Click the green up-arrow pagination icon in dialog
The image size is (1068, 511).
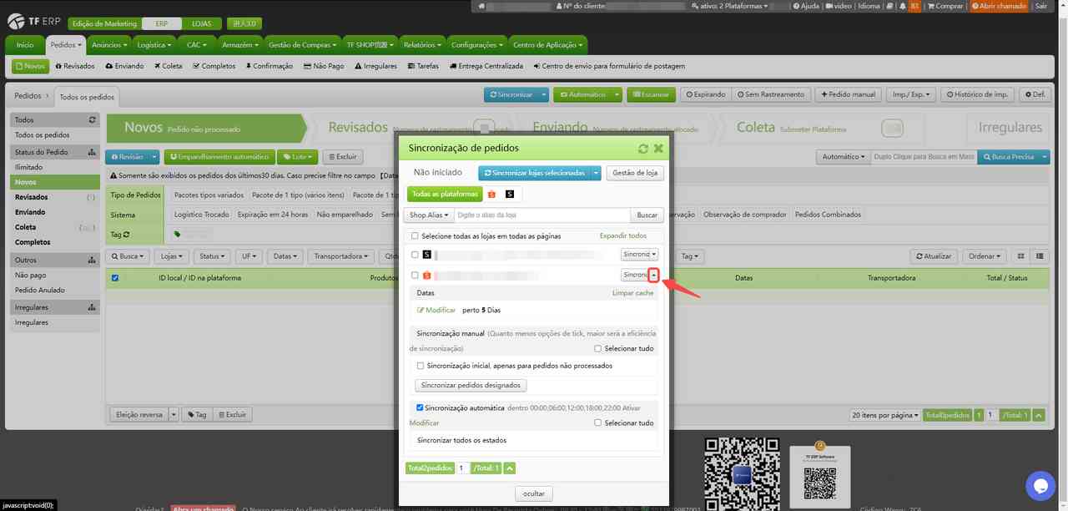coord(510,468)
